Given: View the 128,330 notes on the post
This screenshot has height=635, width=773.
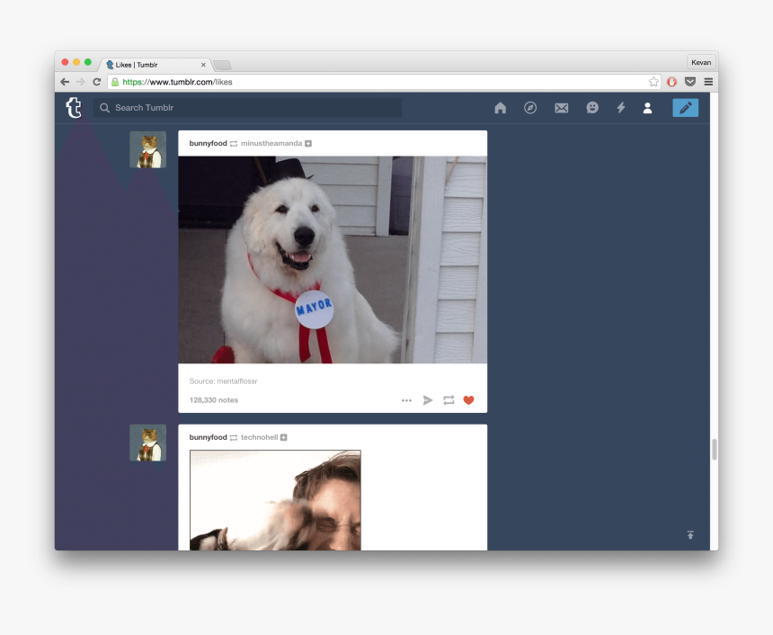Looking at the screenshot, I should click(214, 400).
